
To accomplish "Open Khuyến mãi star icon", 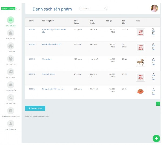I will (x=11, y=98).
